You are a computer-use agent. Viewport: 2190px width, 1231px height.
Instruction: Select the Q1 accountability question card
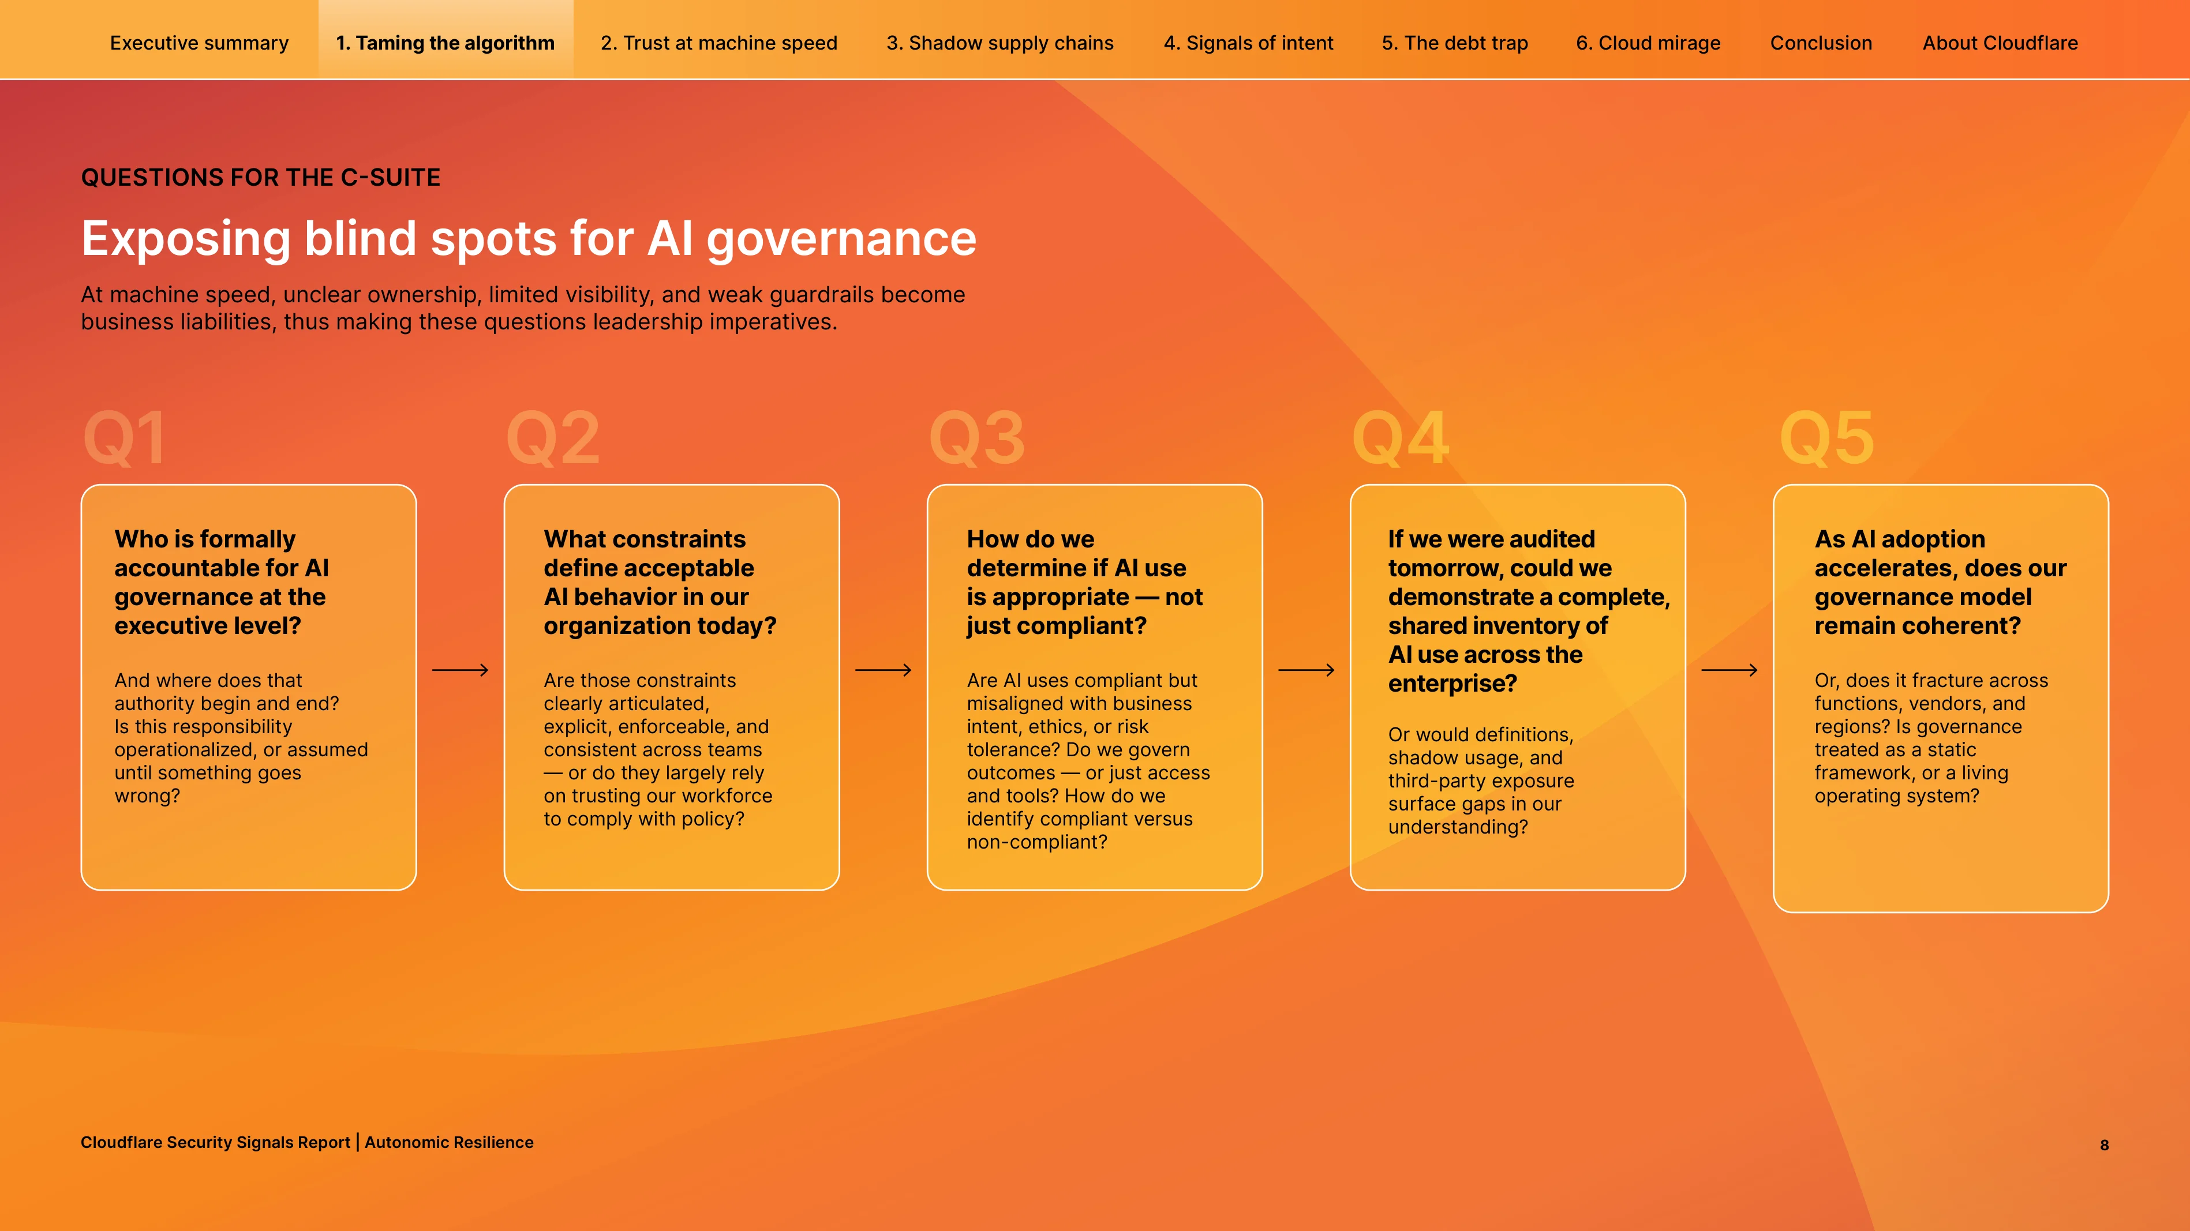(248, 687)
